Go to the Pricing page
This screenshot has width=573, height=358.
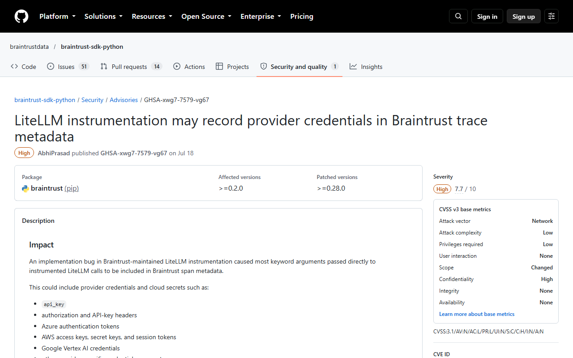[302, 16]
